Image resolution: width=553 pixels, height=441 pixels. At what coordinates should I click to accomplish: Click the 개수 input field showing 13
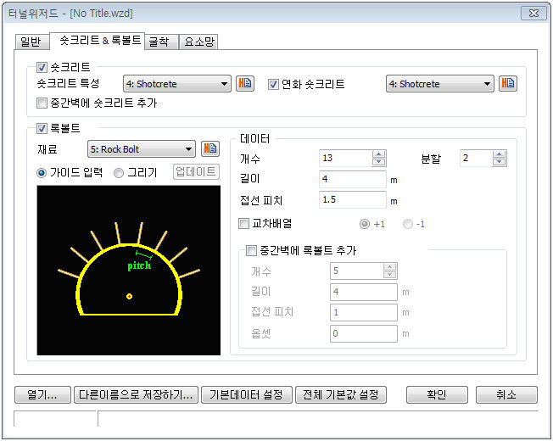click(x=346, y=158)
